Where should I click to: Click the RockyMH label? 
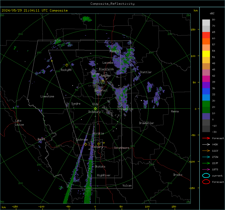(x=66, y=70)
